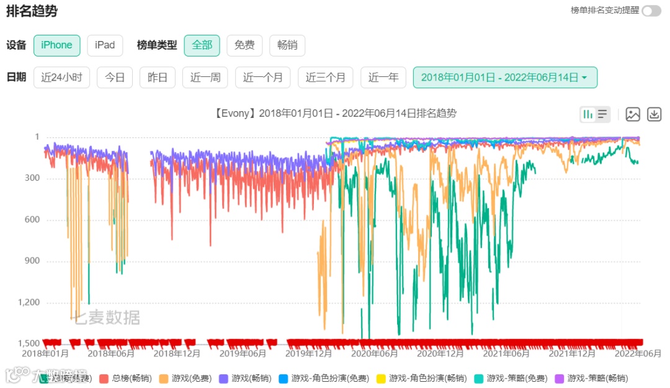
Task: Click the 1,200 y-axis rank label
Action: 29,302
